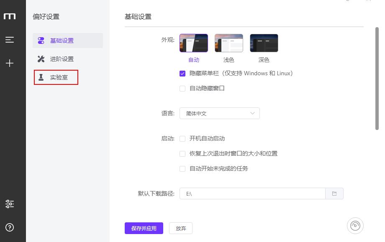The width and height of the screenshot is (385, 242).
Task: Click 放弃 button
Action: coord(181,228)
